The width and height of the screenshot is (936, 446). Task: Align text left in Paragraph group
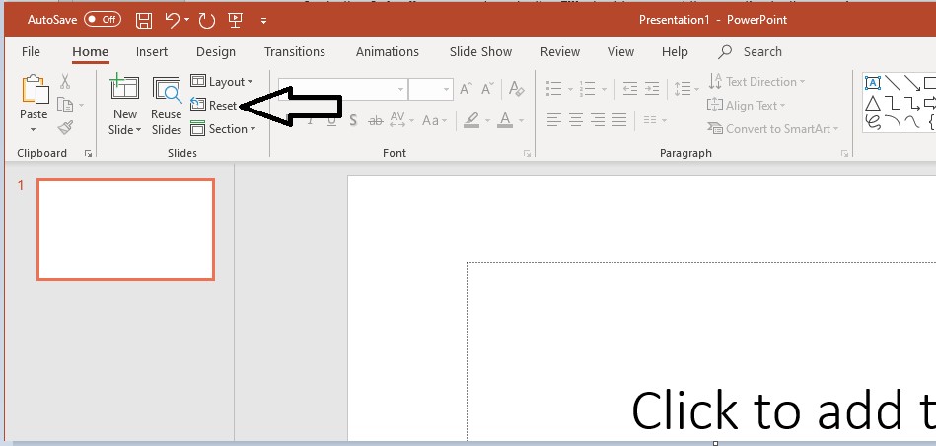click(554, 120)
